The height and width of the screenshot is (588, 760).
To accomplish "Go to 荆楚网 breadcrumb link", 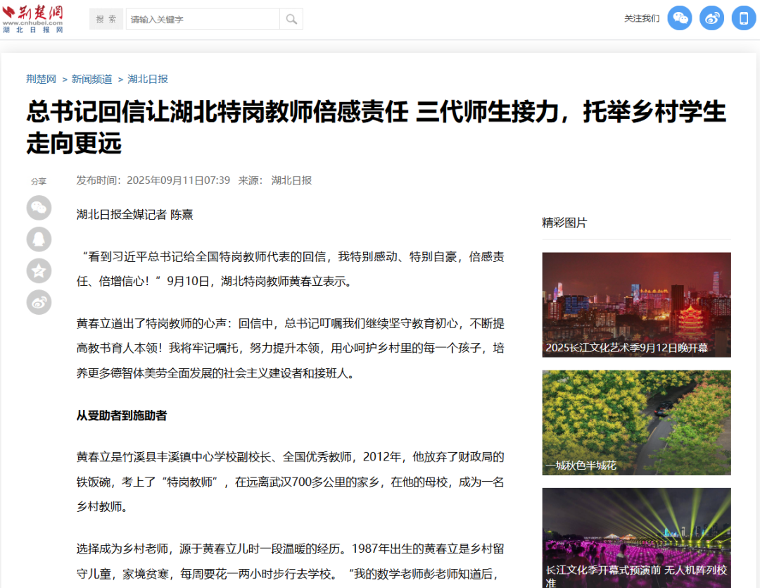I will click(x=41, y=79).
